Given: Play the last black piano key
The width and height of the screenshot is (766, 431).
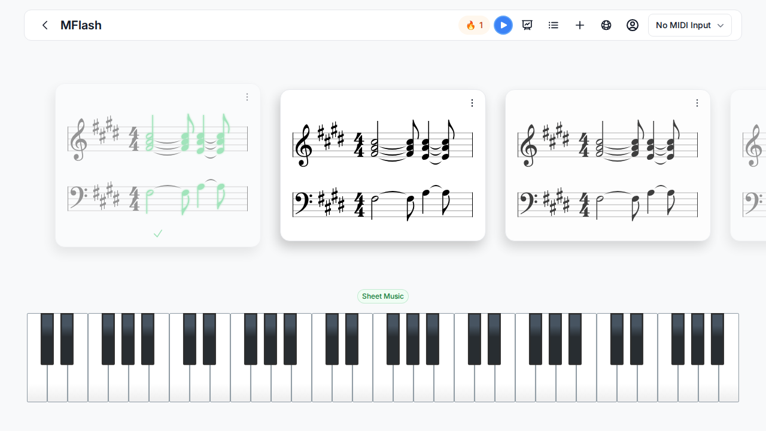Looking at the screenshot, I should pos(718,339).
